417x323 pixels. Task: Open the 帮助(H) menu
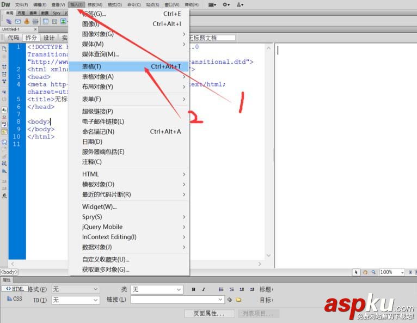point(192,4)
